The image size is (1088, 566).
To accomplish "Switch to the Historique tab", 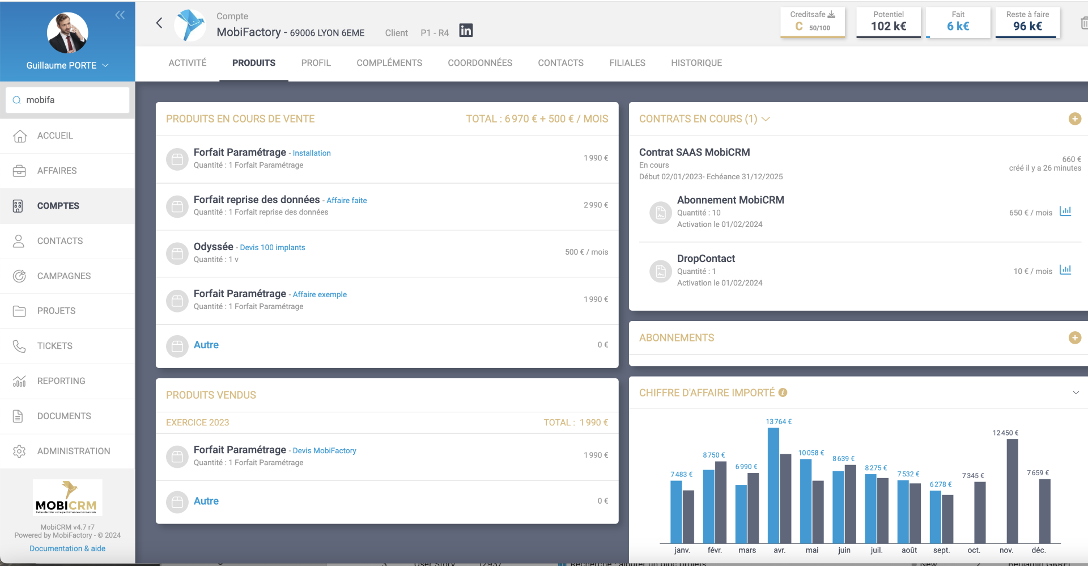I will tap(696, 63).
